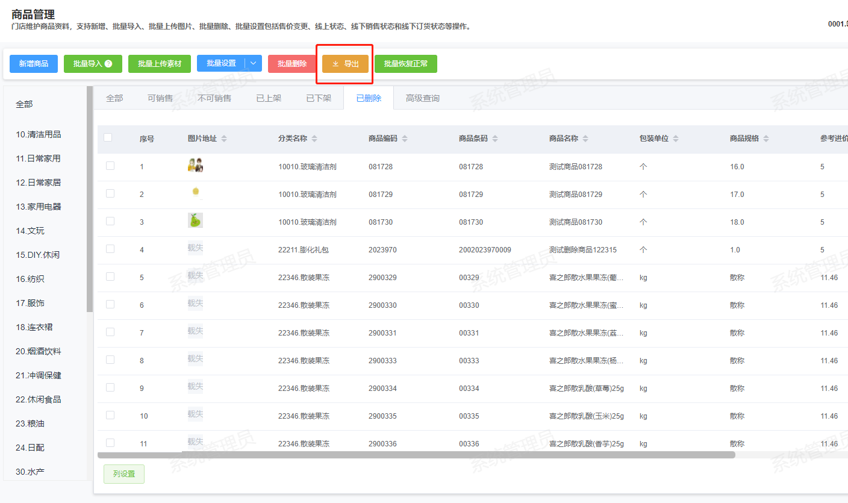
Task: Switch to the 已上架 tab
Action: pos(269,98)
